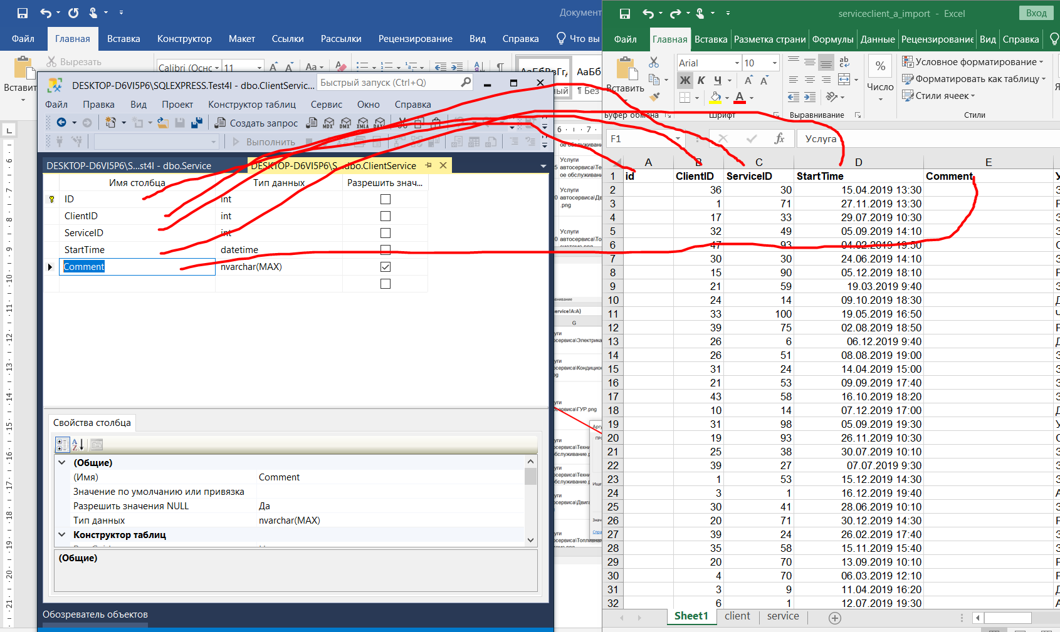Screen dimensions: 1060x632
Task: Increase font size in Excel ribbon
Action: 748,80
